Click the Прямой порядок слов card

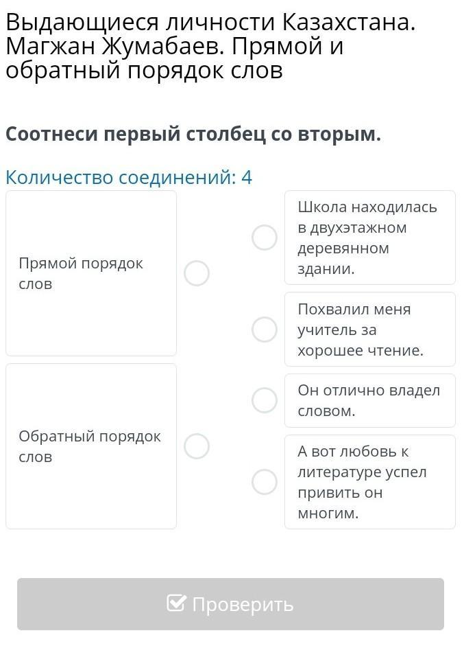point(91,273)
